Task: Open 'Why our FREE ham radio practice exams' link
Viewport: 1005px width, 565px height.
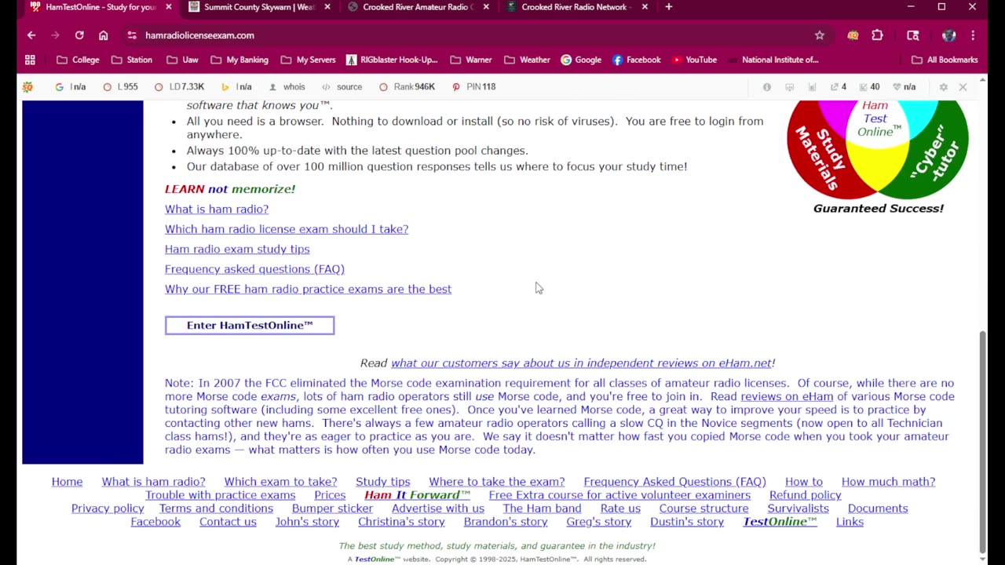Action: (308, 290)
